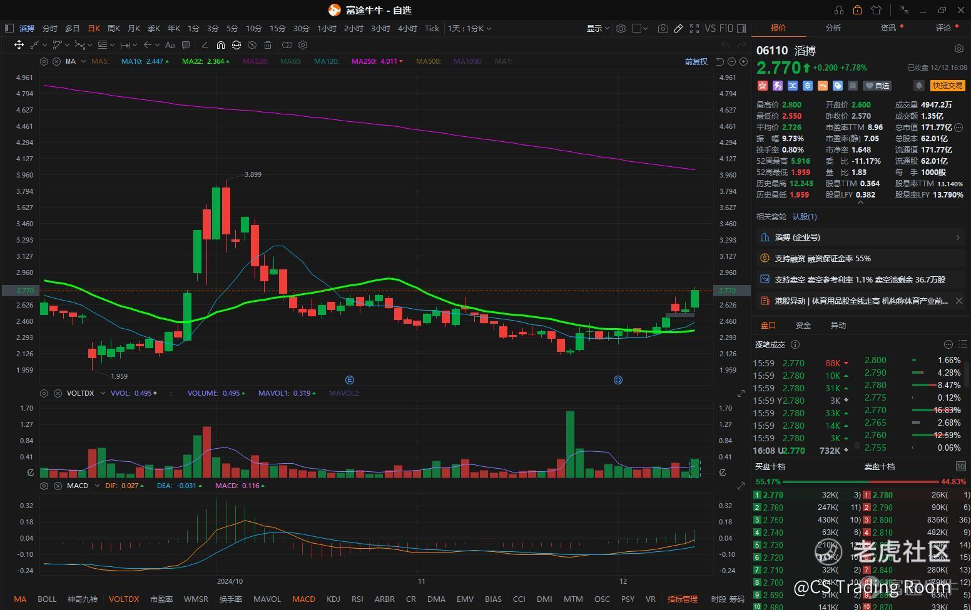Toggle hiding all drawings with the eye icon
The height and width of the screenshot is (610, 971).
coord(252,45)
